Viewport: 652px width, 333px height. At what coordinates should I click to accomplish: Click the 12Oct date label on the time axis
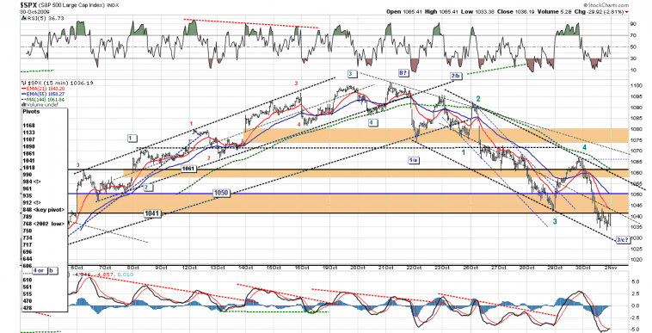(x=189, y=268)
